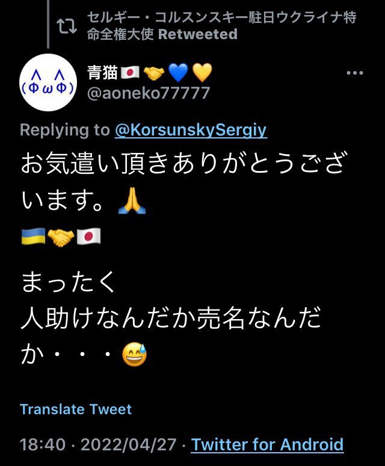
Task: Click the handshake emoji between the flags
Action: coord(61,238)
